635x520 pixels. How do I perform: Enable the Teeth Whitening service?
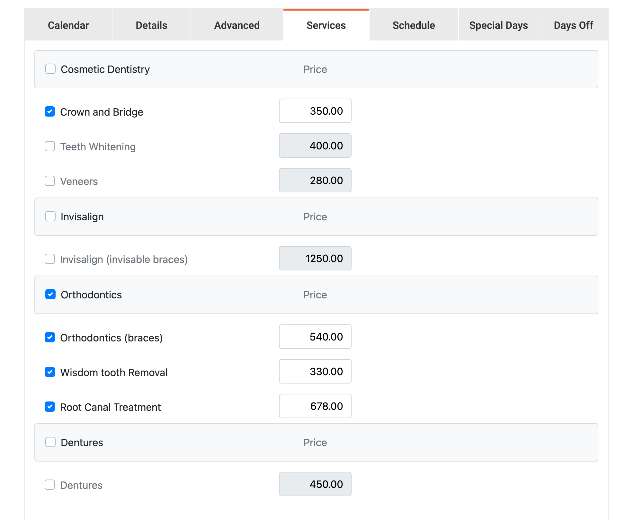[50, 146]
